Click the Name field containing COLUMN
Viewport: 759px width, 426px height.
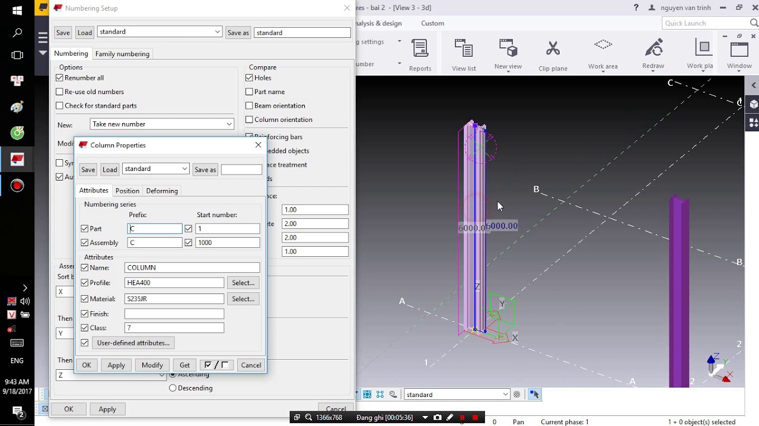click(192, 267)
